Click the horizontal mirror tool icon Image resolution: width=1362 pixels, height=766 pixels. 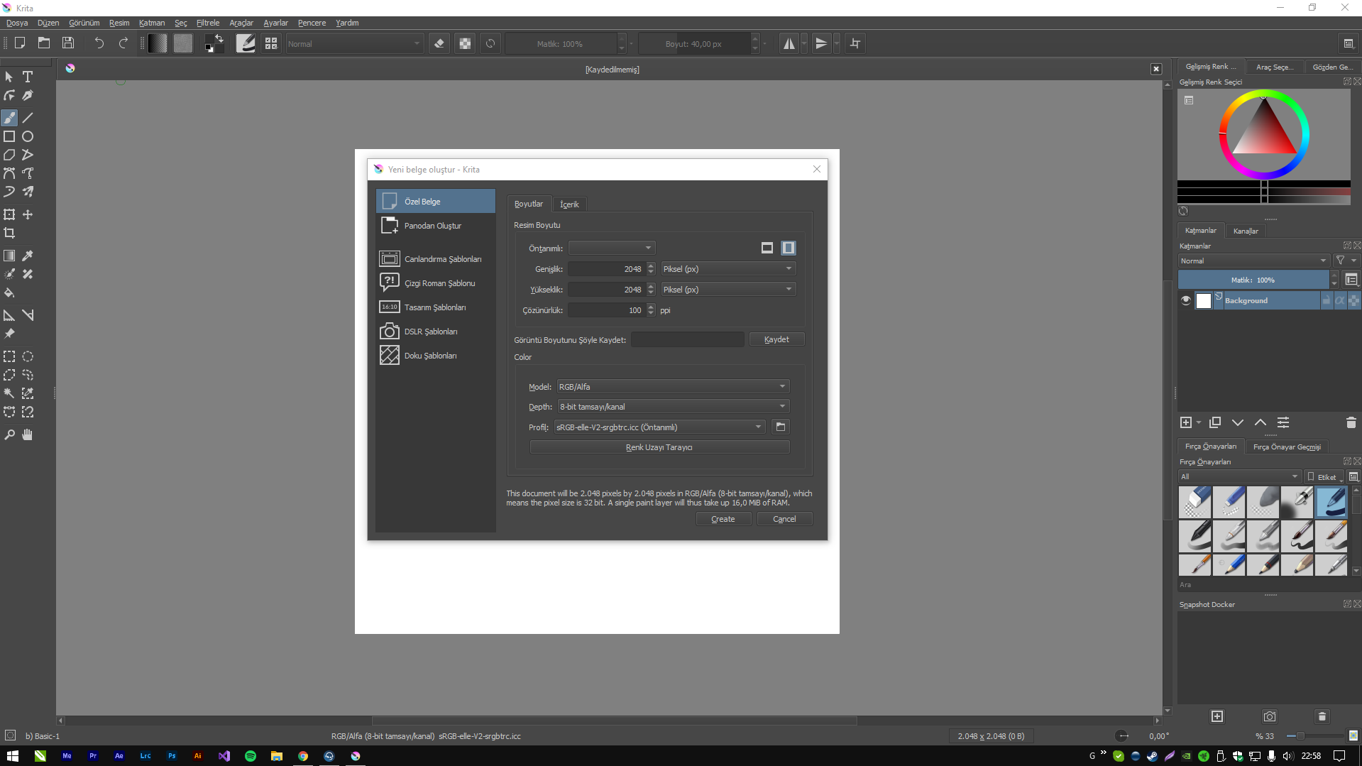789,43
